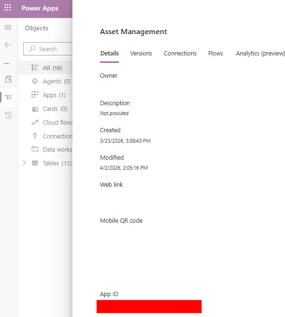Click the Web link label
This screenshot has width=285, height=317.
111,184
